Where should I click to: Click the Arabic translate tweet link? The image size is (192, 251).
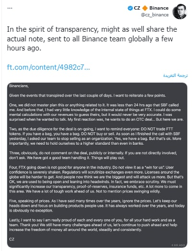click(175, 75)
